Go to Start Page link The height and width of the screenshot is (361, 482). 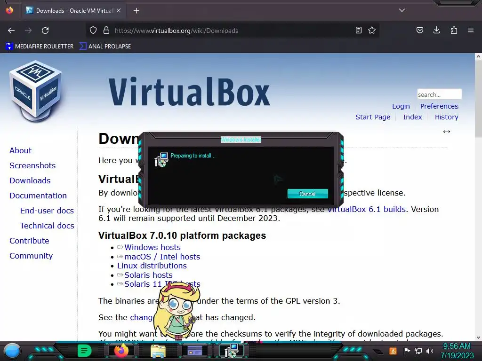click(373, 117)
